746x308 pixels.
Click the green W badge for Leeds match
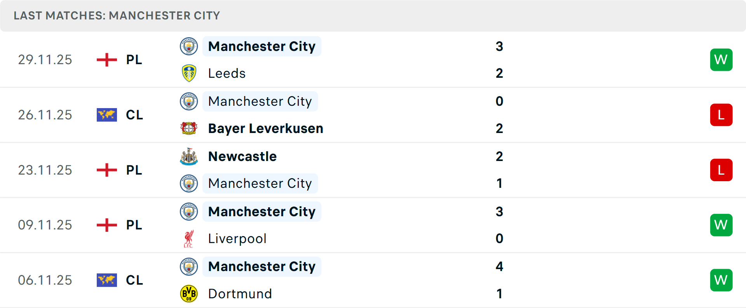(721, 59)
